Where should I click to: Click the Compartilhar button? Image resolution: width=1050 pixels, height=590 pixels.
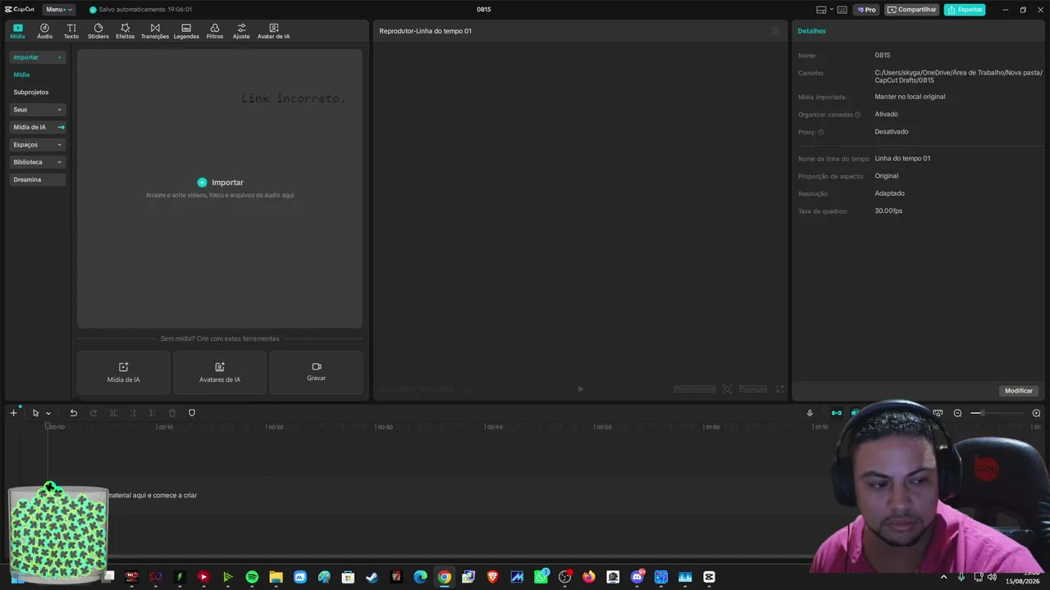click(x=912, y=10)
